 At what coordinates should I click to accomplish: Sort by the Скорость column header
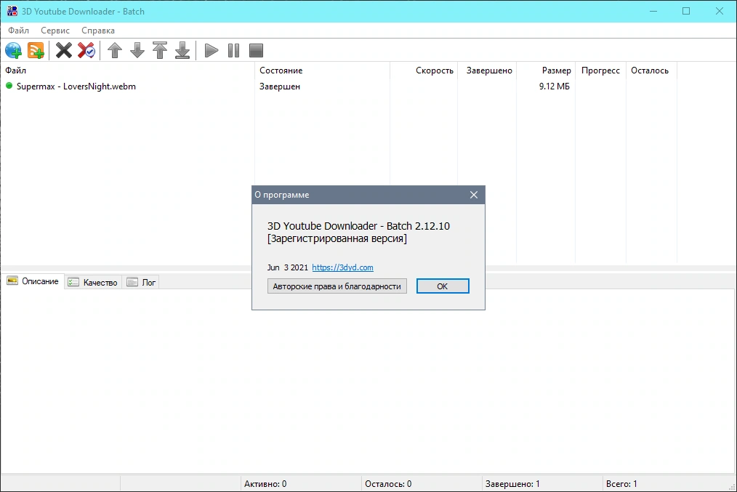(424, 70)
